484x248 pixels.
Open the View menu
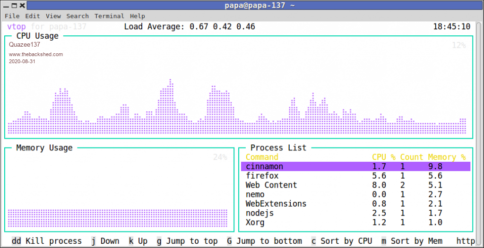(x=53, y=16)
